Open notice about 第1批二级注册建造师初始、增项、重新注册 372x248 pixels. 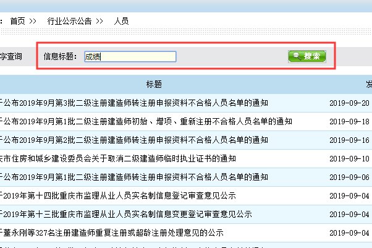coord(146,121)
